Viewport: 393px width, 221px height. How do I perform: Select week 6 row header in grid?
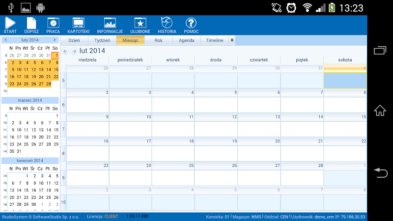pos(63,105)
